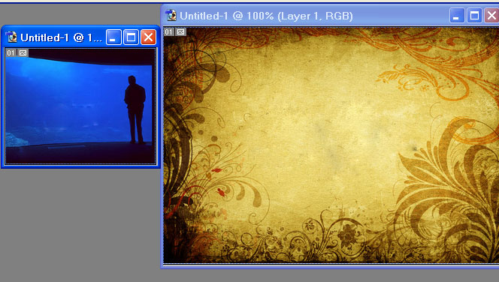Minimize the small aquarium document window
This screenshot has width=499, height=282.
[x=113, y=37]
